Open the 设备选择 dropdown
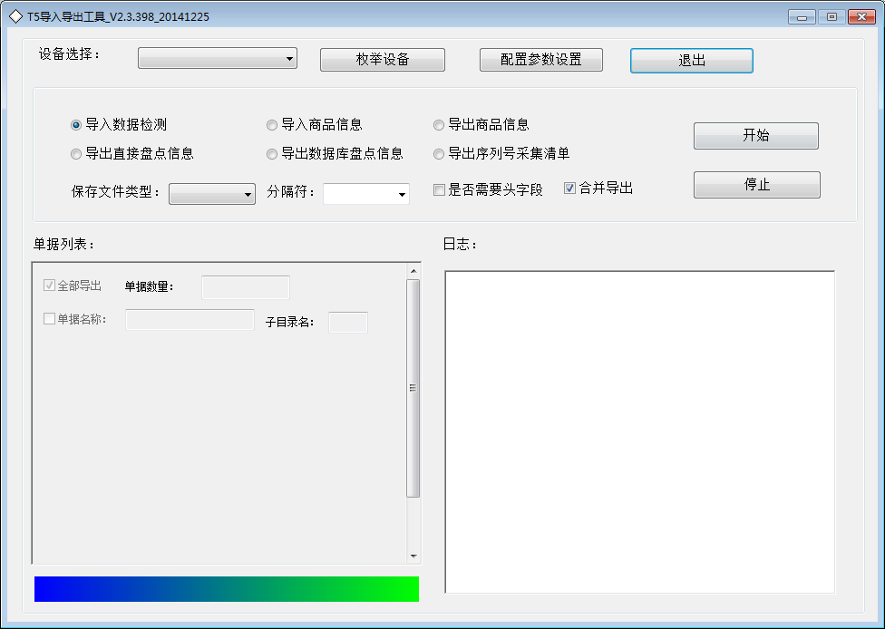This screenshot has height=629, width=885. [x=218, y=59]
